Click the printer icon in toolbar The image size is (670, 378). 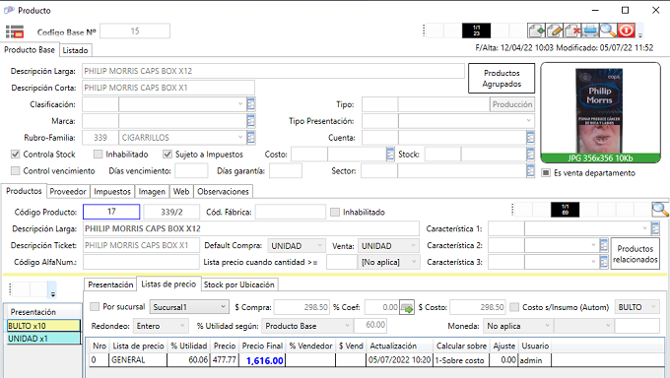[x=590, y=31]
